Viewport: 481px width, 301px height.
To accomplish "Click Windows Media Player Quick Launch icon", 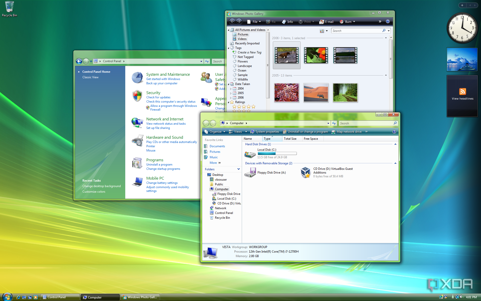I will click(x=36, y=297).
